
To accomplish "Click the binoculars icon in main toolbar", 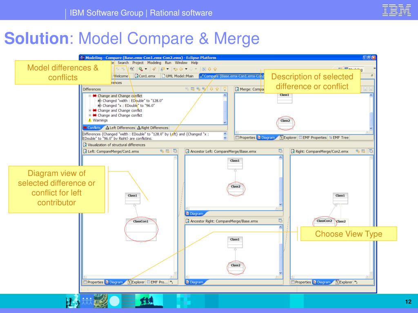I will [132, 69].
